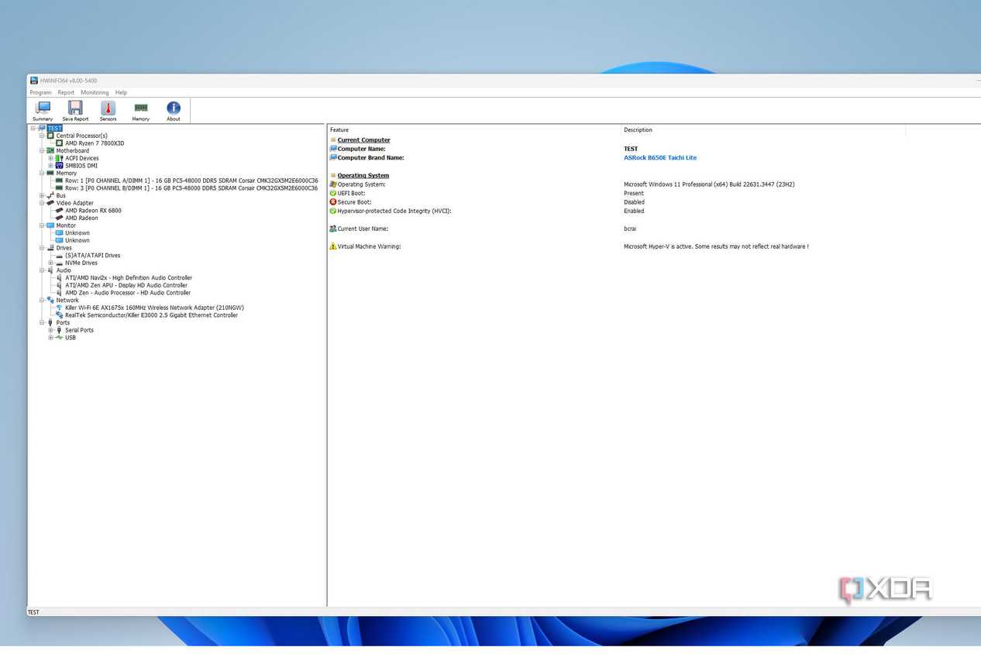Click the Operating System build value text
This screenshot has height=654, width=981.
pyautogui.click(x=709, y=184)
